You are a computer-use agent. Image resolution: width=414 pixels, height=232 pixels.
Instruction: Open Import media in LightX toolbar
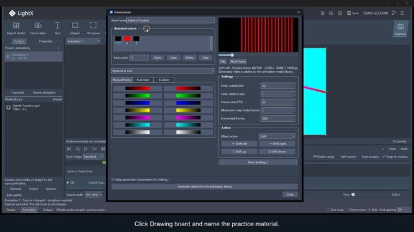(x=16, y=28)
